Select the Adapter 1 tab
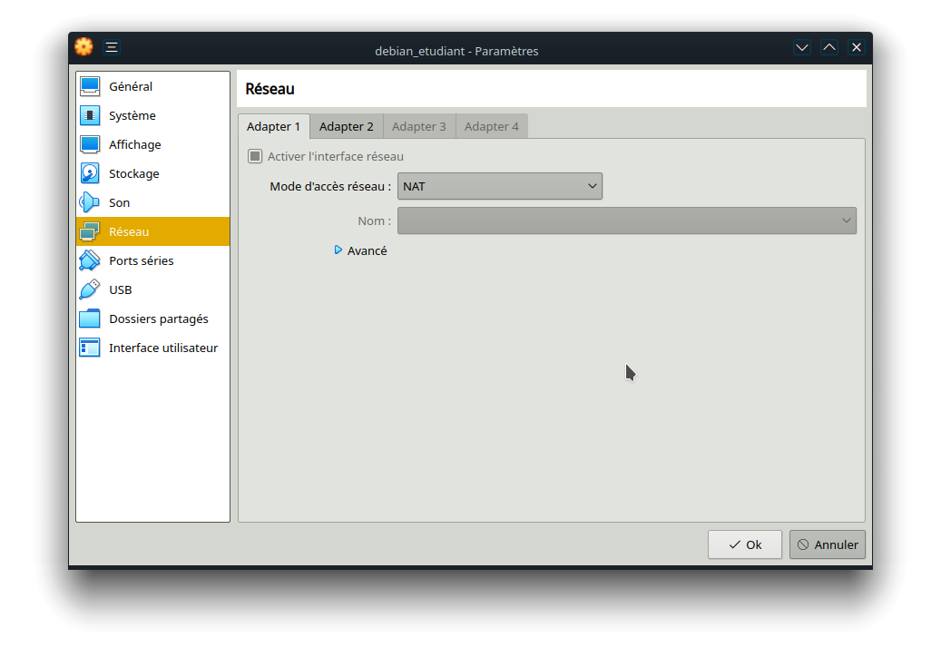941x647 pixels. pos(273,127)
